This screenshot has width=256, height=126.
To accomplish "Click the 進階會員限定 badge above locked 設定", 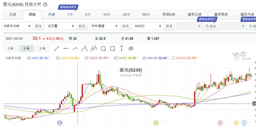I will pyautogui.click(x=207, y=19).
